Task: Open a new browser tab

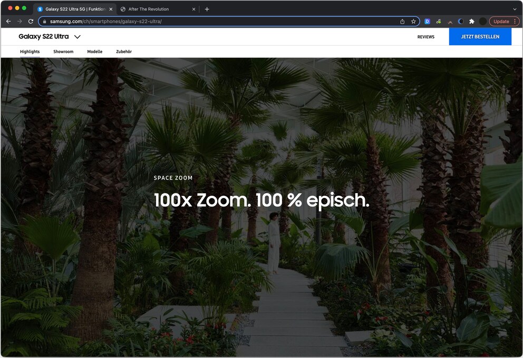Action: click(x=207, y=9)
